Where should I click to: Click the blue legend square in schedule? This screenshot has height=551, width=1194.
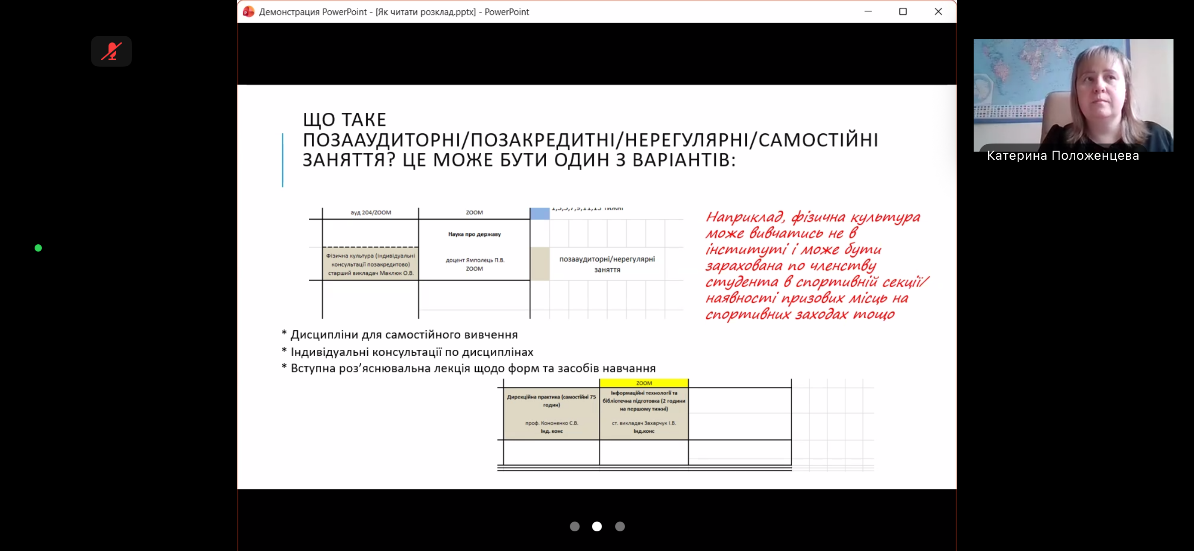tap(540, 213)
